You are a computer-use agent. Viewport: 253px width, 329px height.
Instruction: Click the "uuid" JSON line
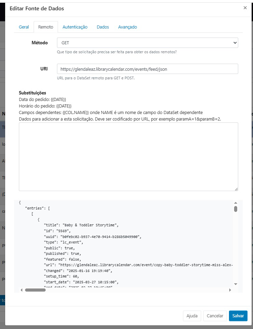click(x=93, y=237)
